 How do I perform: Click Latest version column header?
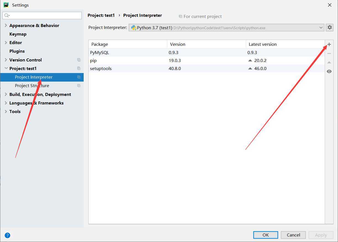285,44
